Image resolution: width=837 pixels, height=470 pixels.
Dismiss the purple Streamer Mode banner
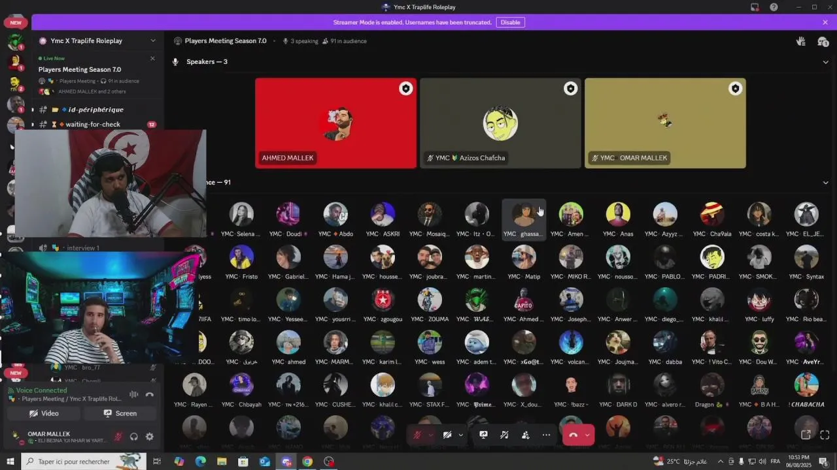[x=825, y=22]
